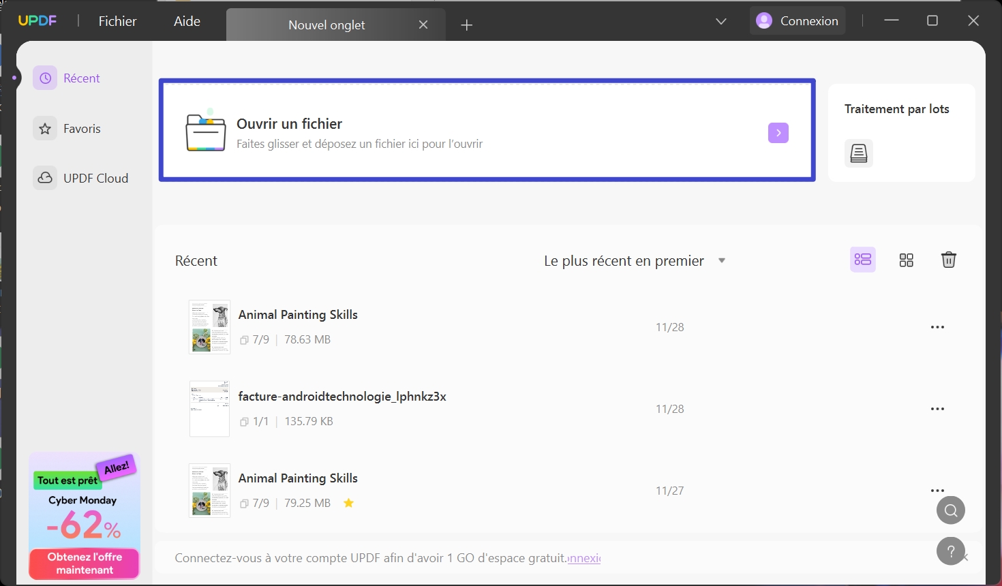
Task: Click the search magnifier floating button
Action: pos(951,510)
